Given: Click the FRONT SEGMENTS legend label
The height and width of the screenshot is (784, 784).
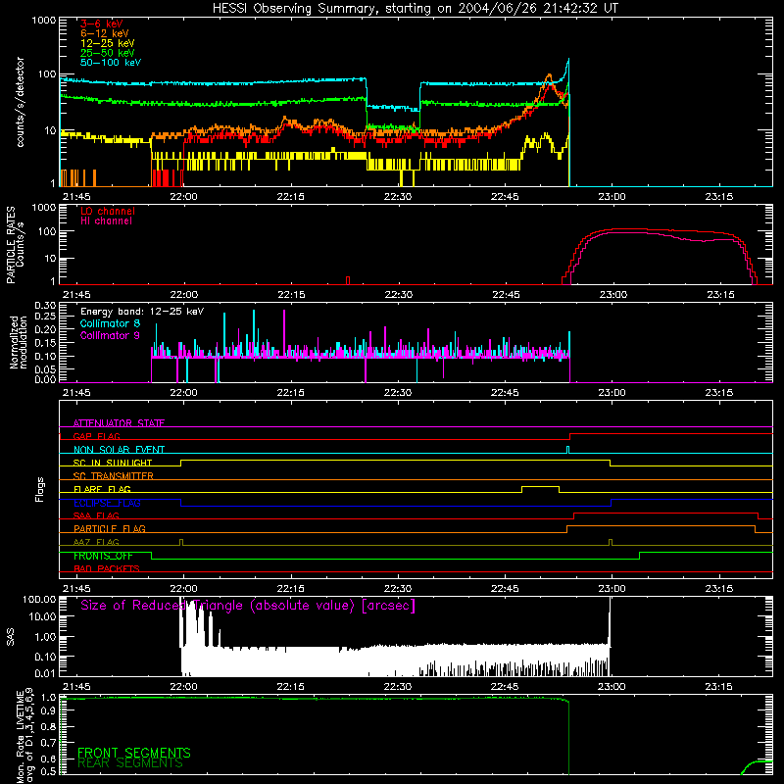Looking at the screenshot, I should pos(134,753).
